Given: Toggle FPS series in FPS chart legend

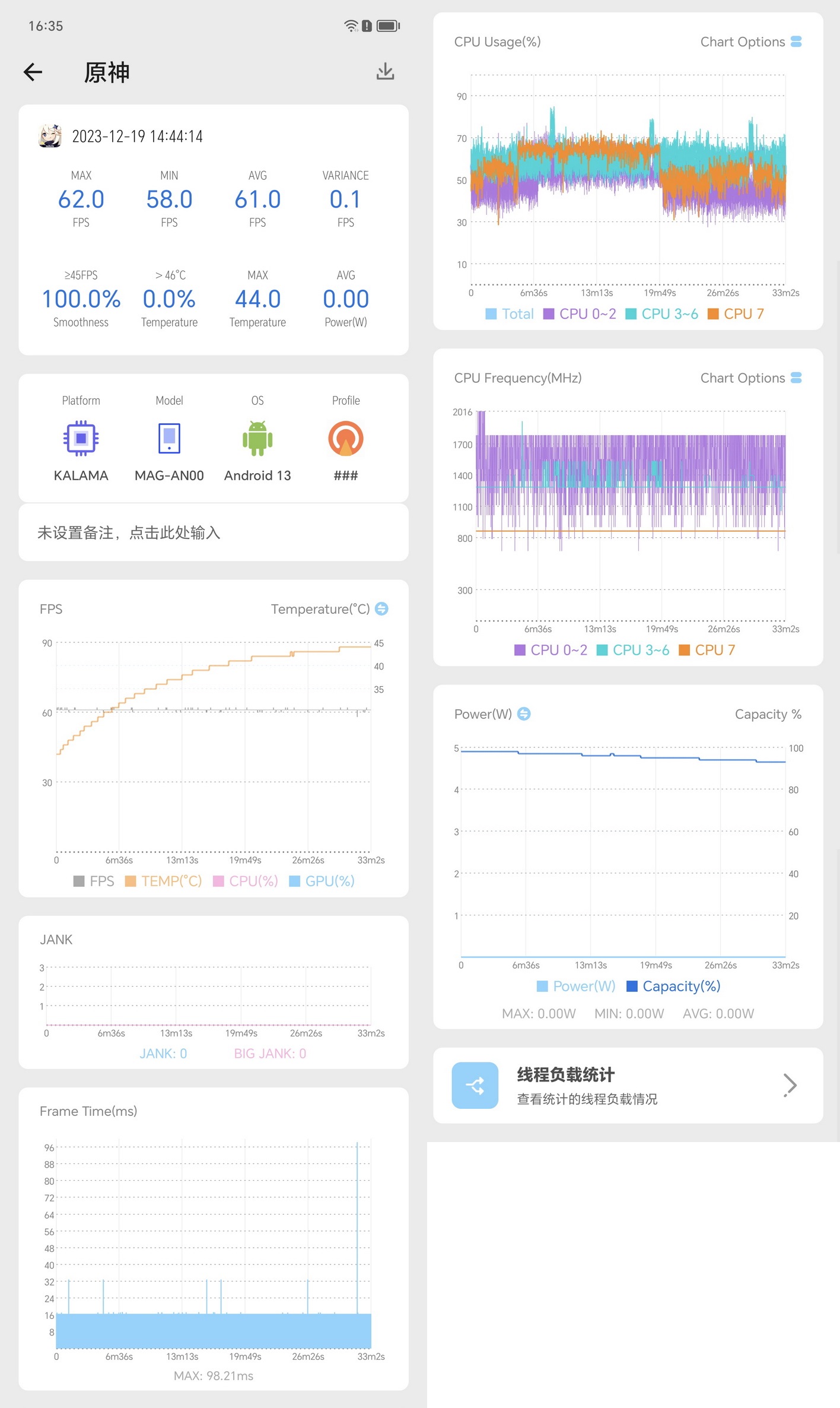Looking at the screenshot, I should pos(94,881).
